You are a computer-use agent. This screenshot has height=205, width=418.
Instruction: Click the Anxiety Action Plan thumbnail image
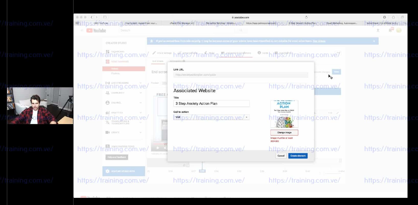284,114
